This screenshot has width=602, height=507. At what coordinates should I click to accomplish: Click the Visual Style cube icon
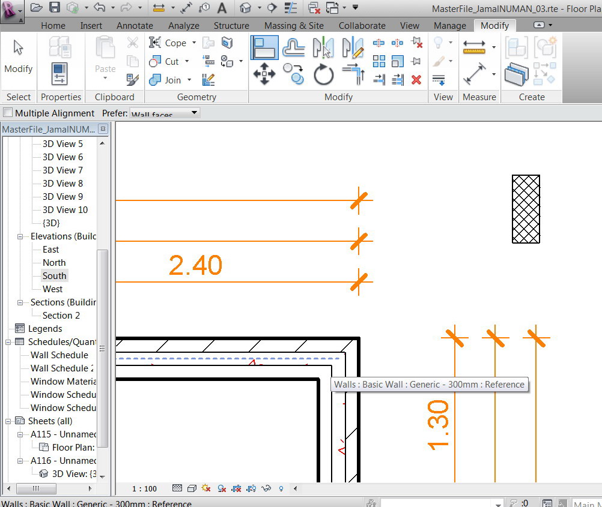[192, 488]
